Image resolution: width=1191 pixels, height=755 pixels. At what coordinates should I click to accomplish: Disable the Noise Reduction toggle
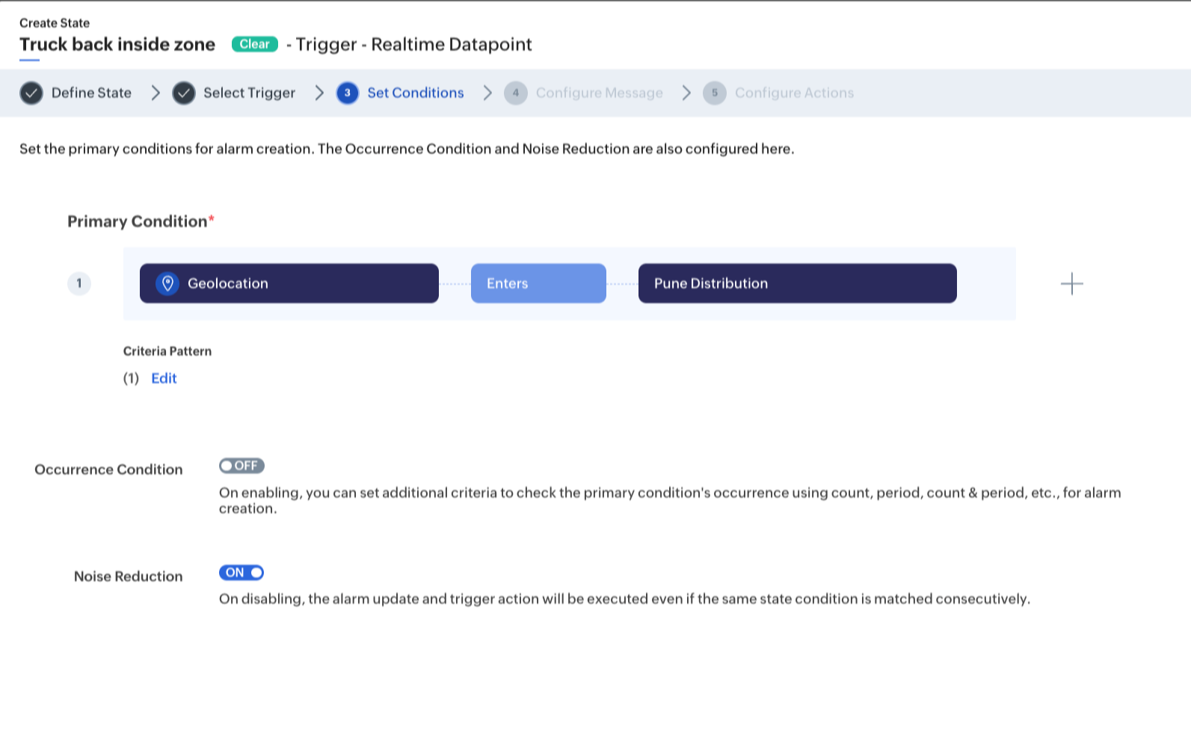click(241, 573)
